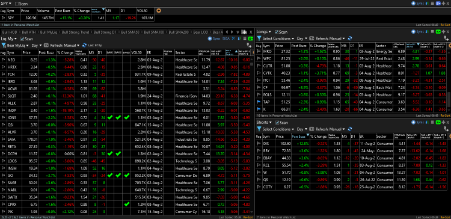Click the list-lines menu icon in Liq My header
Screen dimensions: 451x219
click(245, 39)
